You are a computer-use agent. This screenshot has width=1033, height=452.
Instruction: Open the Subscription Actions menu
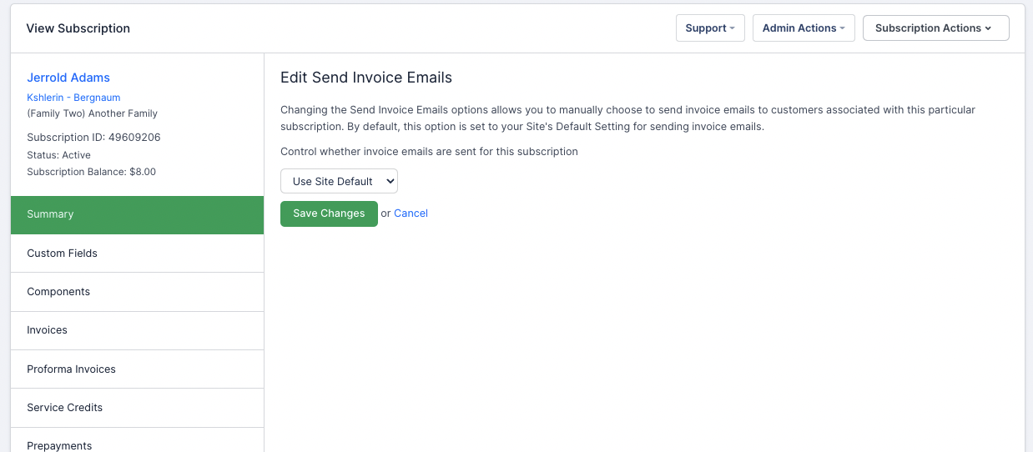click(935, 28)
